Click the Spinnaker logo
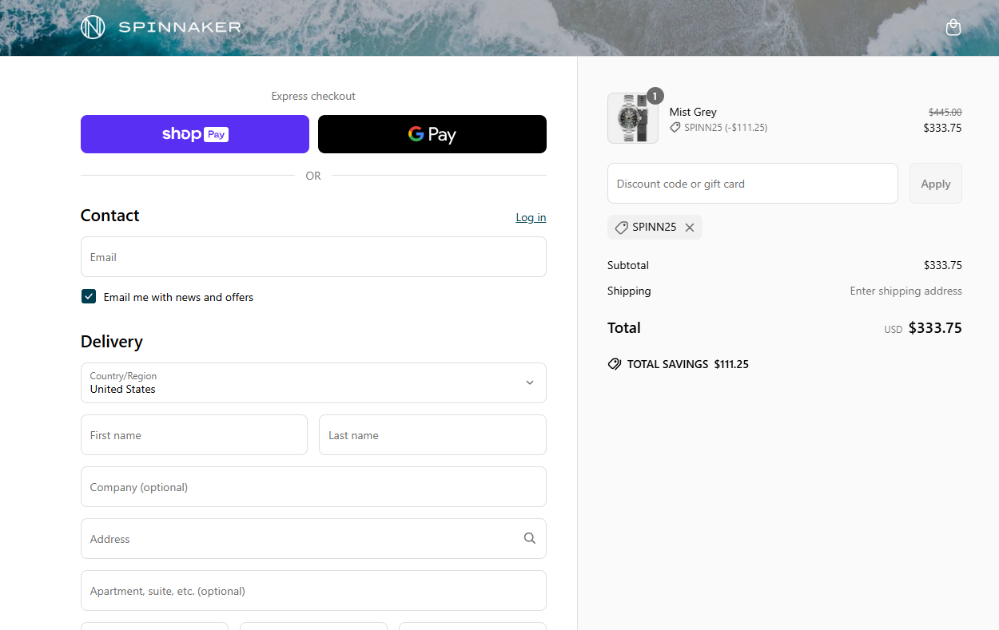Screen dimensions: 999x630 tap(159, 26)
